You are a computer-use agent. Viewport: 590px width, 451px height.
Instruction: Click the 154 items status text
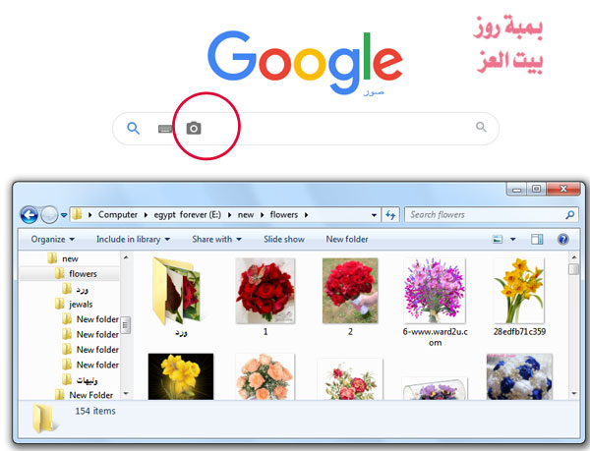pos(95,411)
